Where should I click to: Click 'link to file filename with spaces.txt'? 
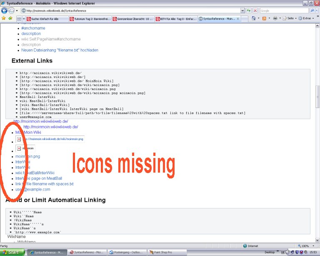[45, 184]
